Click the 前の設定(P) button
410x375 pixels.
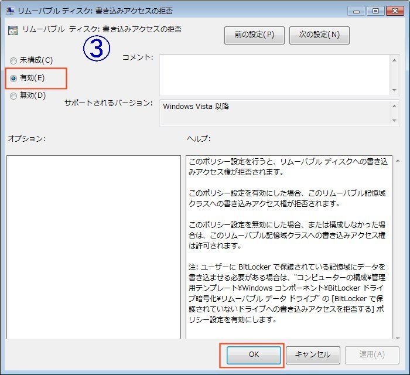pyautogui.click(x=254, y=35)
